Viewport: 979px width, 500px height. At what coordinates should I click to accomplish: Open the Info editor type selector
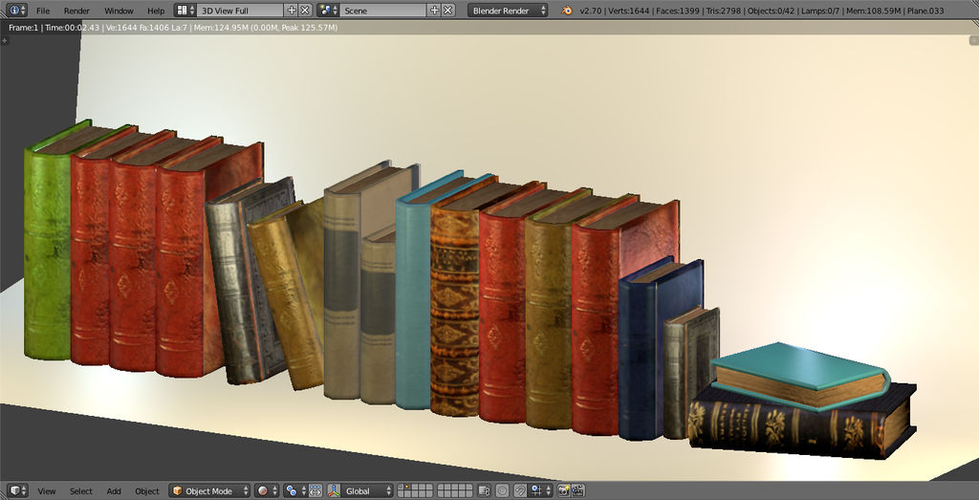[15, 10]
